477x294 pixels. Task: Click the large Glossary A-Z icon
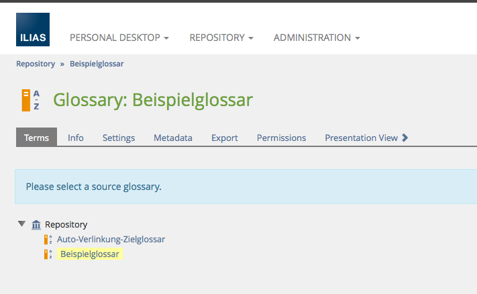30,100
